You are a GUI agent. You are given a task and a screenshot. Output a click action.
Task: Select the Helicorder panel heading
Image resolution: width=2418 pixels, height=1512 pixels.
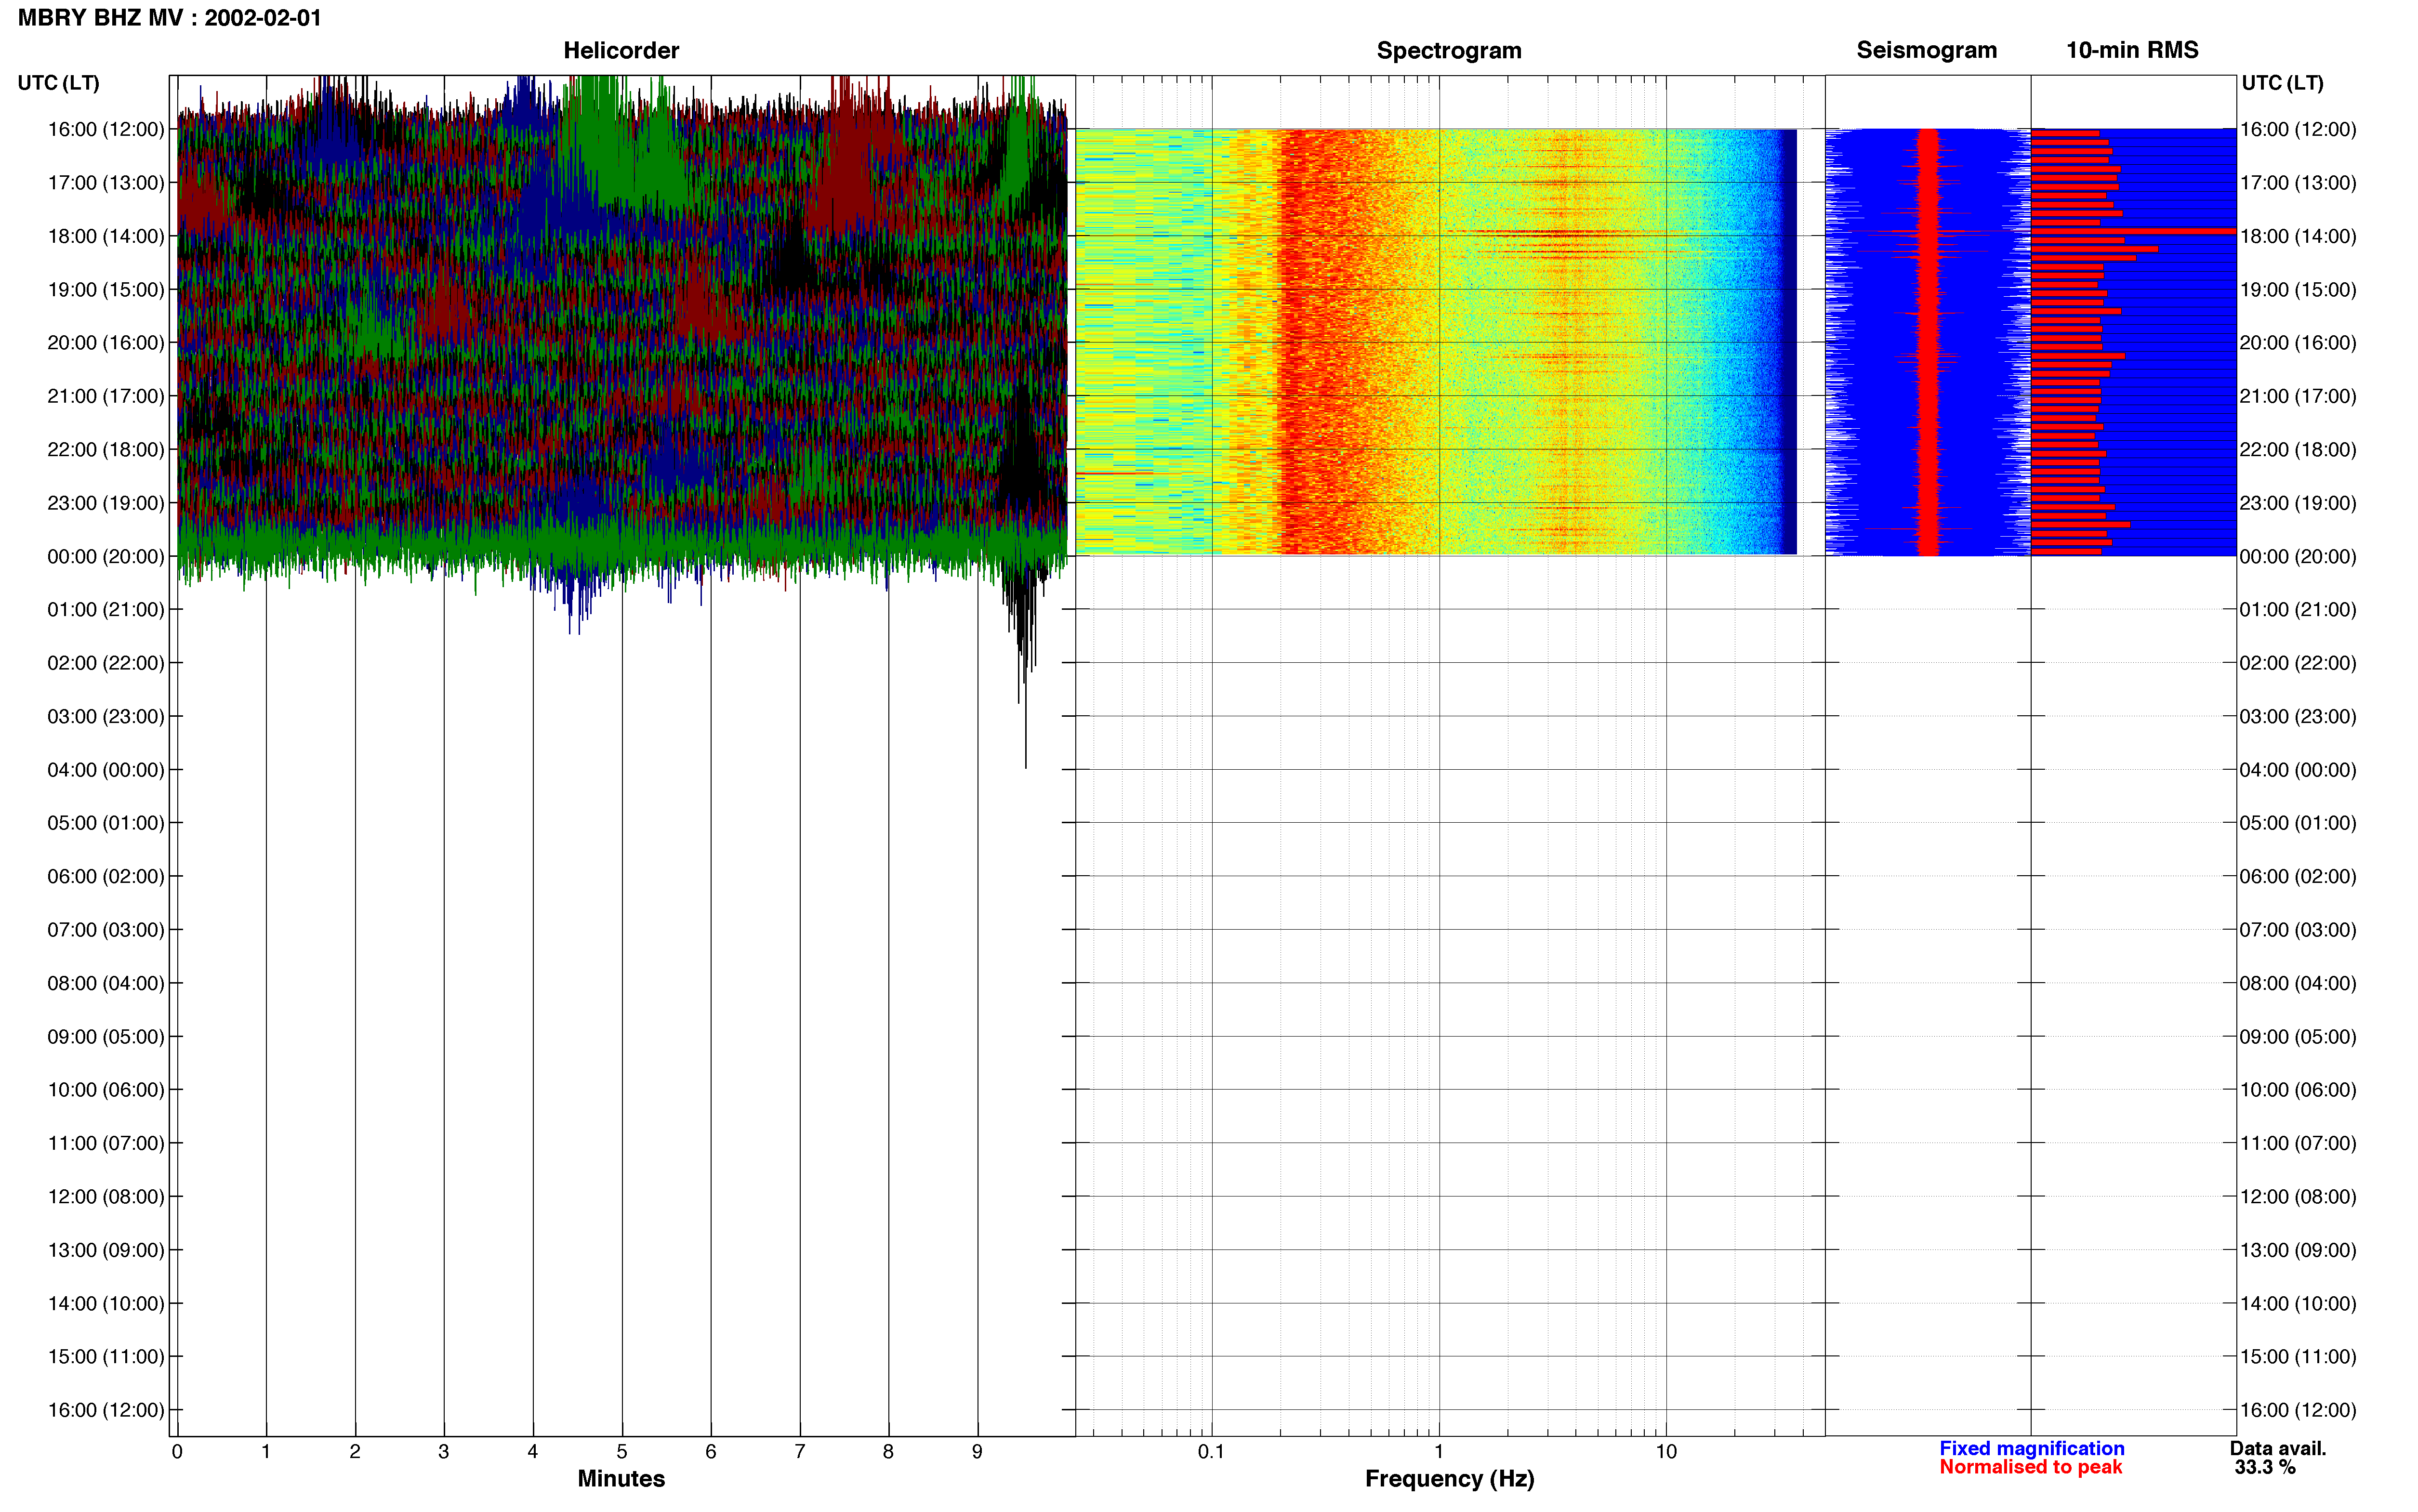point(621,50)
